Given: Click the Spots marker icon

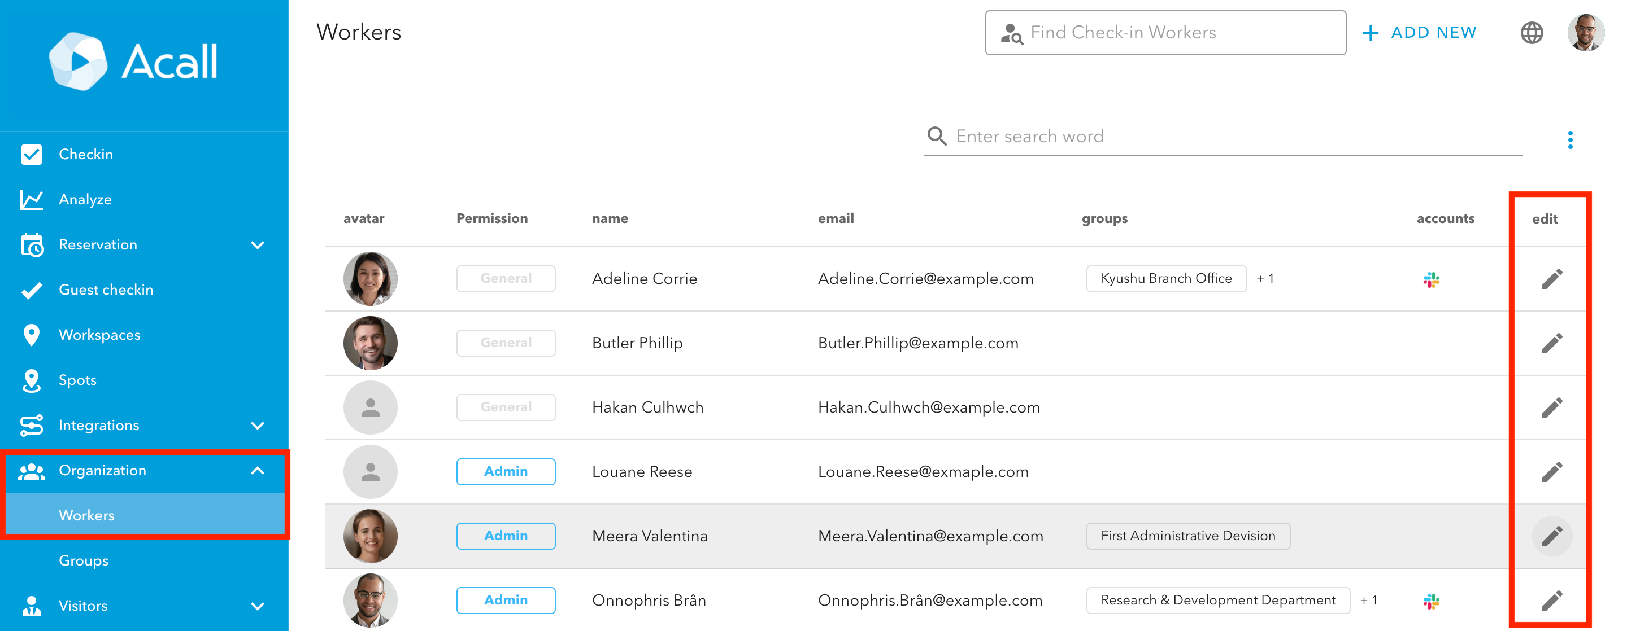Looking at the screenshot, I should tap(31, 380).
